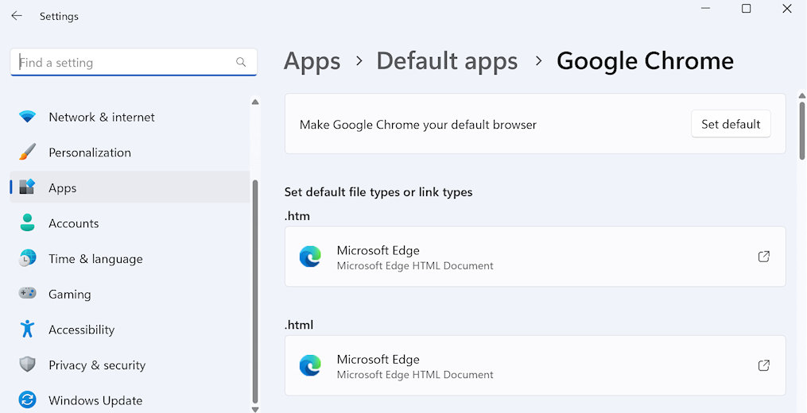Click sidebar scrollbar down arrow
Image resolution: width=807 pixels, height=413 pixels.
coord(255,409)
